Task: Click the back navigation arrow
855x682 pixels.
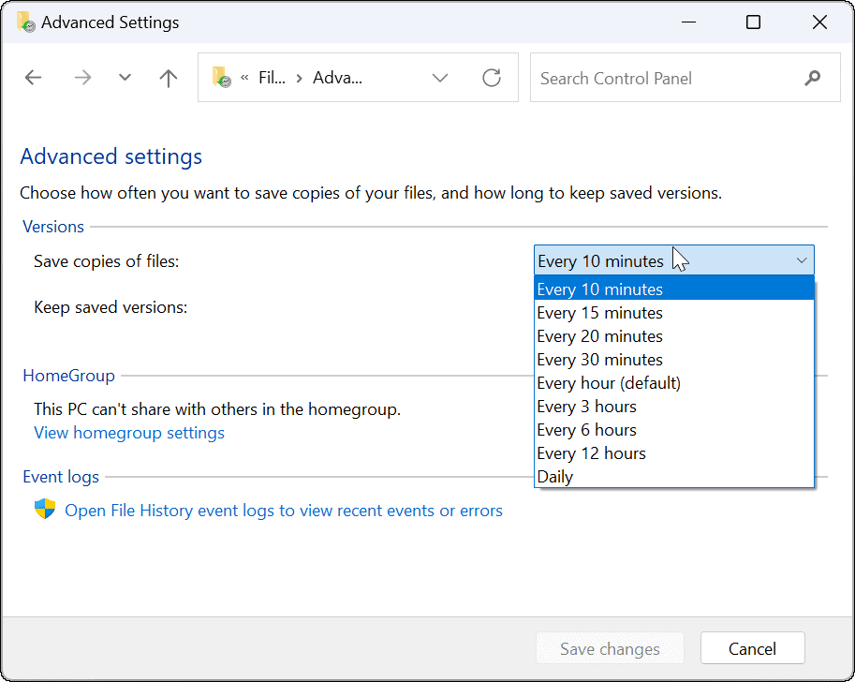Action: coord(33,78)
